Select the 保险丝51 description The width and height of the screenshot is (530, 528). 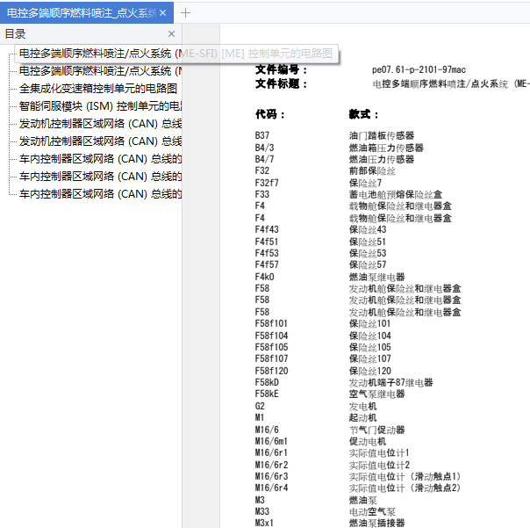pyautogui.click(x=368, y=242)
